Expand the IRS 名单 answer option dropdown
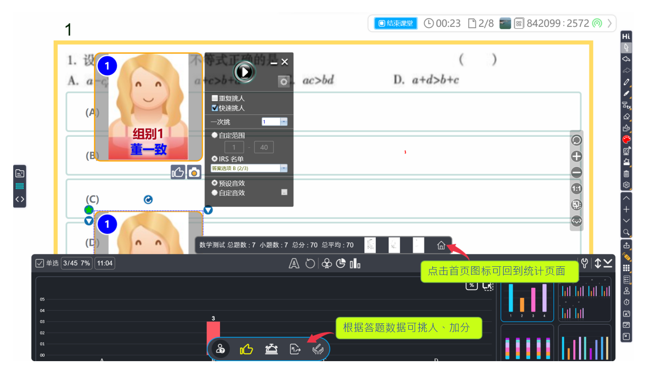 click(x=284, y=168)
